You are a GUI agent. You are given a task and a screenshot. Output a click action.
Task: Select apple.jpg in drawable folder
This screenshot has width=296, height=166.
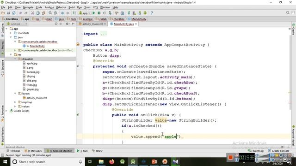tap(32, 63)
